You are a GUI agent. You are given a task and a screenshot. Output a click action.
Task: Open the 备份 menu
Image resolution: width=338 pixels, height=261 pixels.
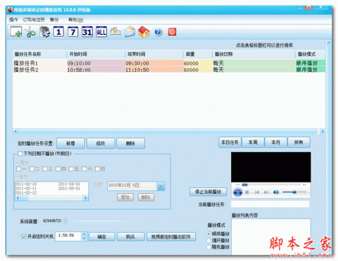pyautogui.click(x=54, y=20)
